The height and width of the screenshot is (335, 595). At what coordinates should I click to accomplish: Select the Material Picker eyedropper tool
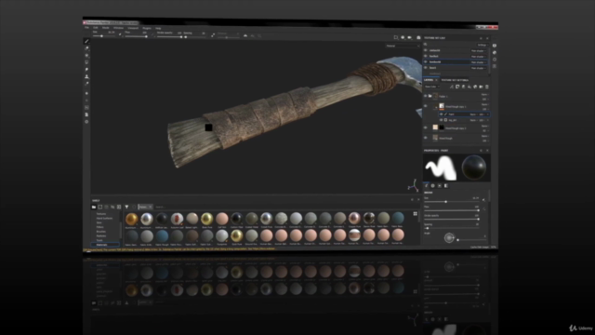86,84
